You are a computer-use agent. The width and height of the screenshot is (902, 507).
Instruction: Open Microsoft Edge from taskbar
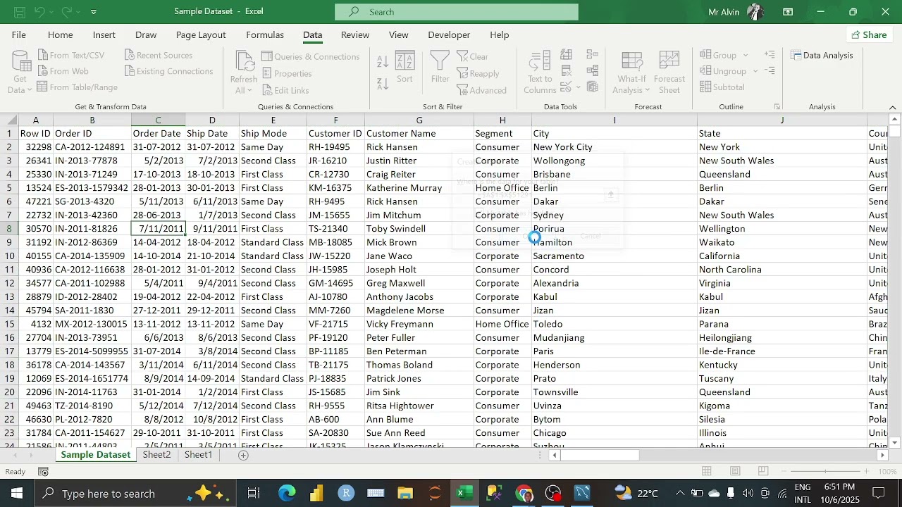[287, 494]
